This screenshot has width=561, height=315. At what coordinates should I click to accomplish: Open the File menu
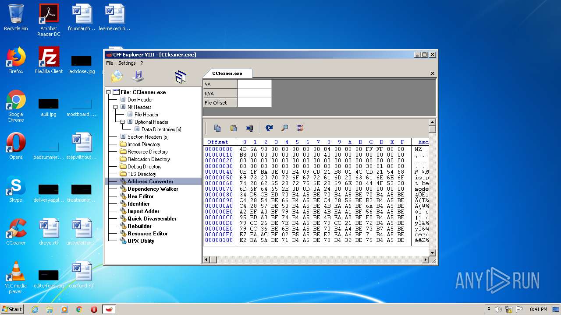(110, 63)
